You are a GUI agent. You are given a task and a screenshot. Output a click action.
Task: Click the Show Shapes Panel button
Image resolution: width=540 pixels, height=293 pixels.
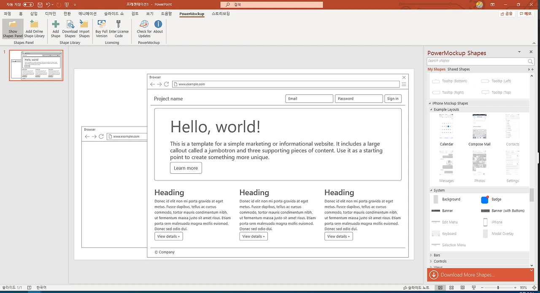coord(13,29)
